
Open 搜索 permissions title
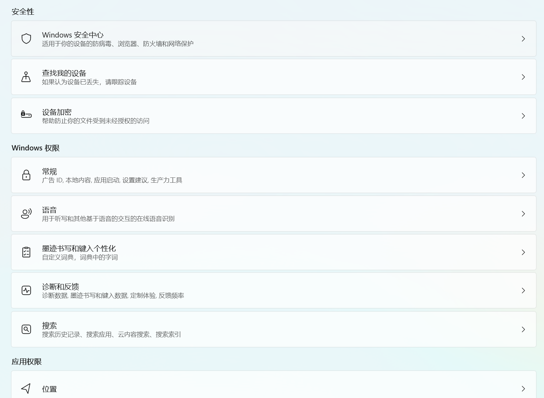[49, 325]
